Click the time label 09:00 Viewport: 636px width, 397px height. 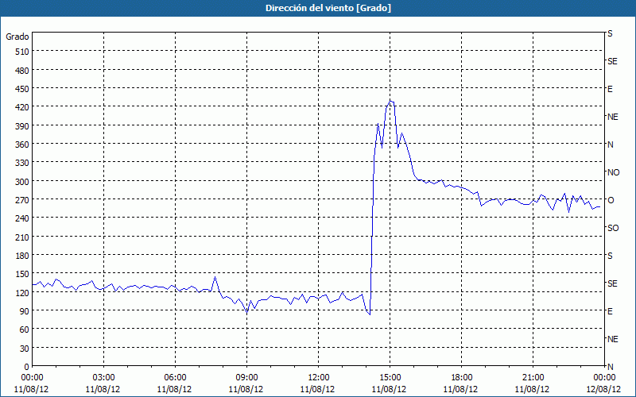click(246, 378)
